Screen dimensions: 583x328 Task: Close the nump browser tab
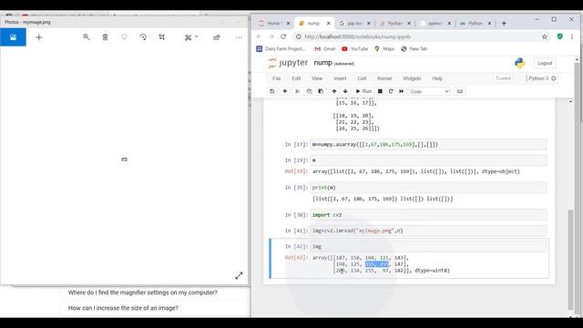pos(329,23)
